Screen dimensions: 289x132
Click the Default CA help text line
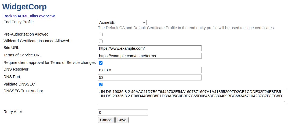(x=186, y=28)
